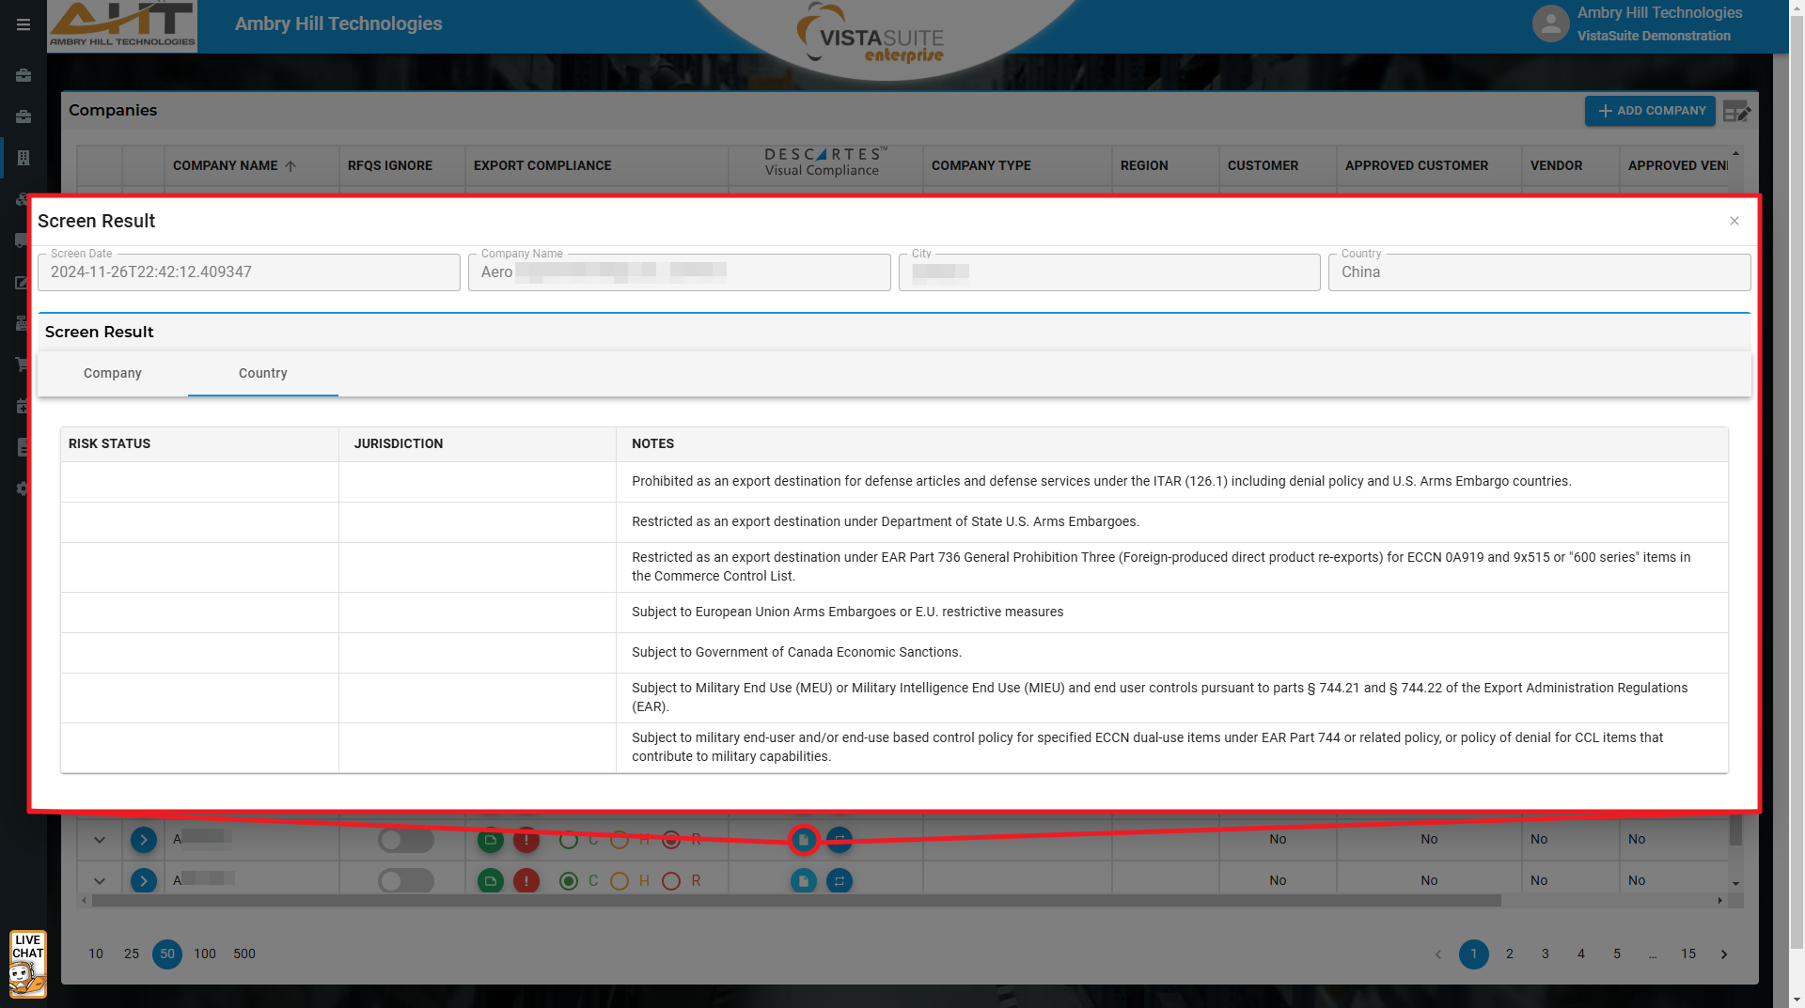Set page size to 100

(x=205, y=954)
